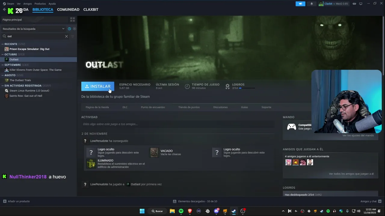385x216 pixels.
Task: Click the Claxbit profile avatar
Action: pyautogui.click(x=321, y=4)
